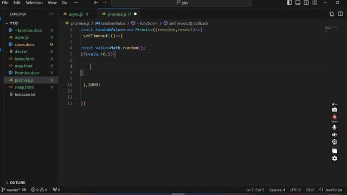Toggle the recorder webcam icon

pyautogui.click(x=335, y=142)
